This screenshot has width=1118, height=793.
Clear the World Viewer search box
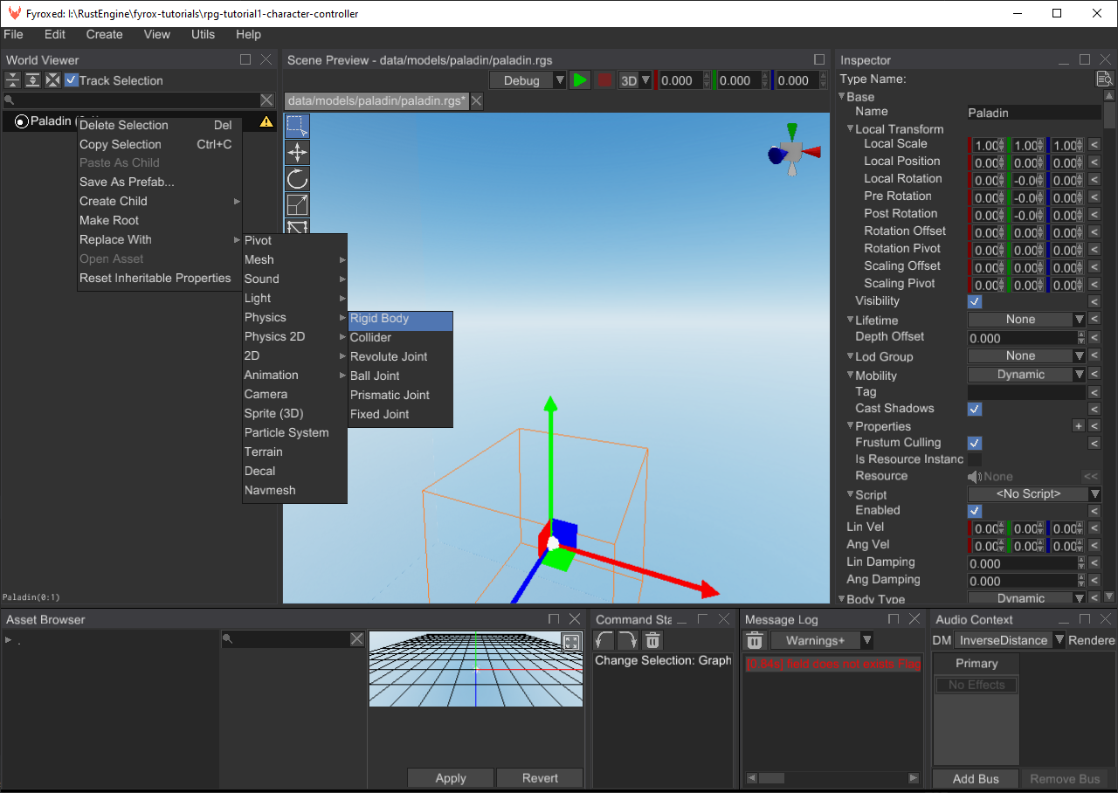267,100
